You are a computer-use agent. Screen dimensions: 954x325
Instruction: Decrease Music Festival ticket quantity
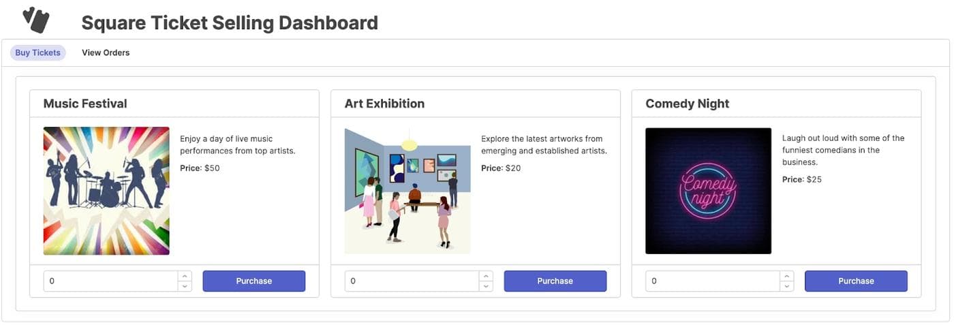pos(185,286)
